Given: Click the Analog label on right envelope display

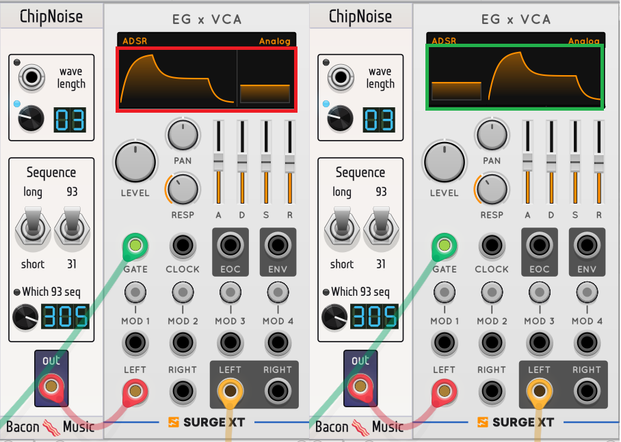Looking at the screenshot, I should [x=585, y=41].
